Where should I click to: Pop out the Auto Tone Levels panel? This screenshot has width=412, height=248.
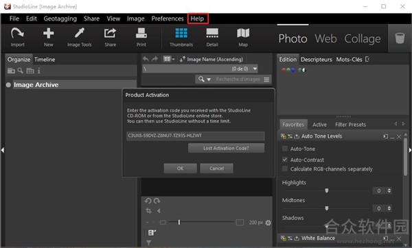[385, 136]
